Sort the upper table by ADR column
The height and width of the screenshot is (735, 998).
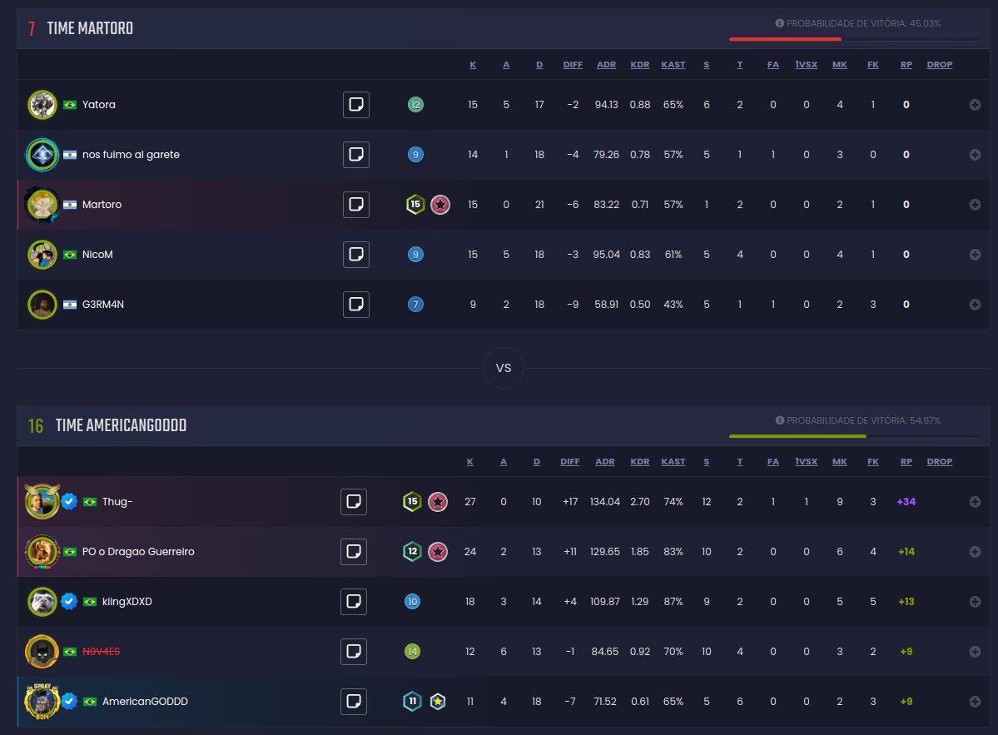pyautogui.click(x=606, y=64)
